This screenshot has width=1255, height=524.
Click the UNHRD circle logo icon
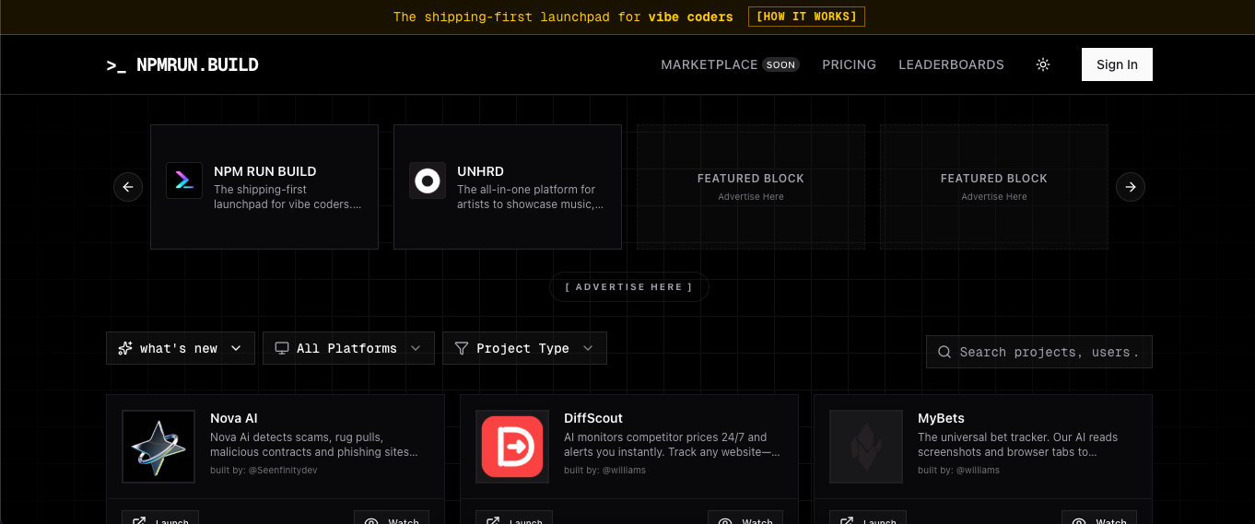(x=428, y=180)
